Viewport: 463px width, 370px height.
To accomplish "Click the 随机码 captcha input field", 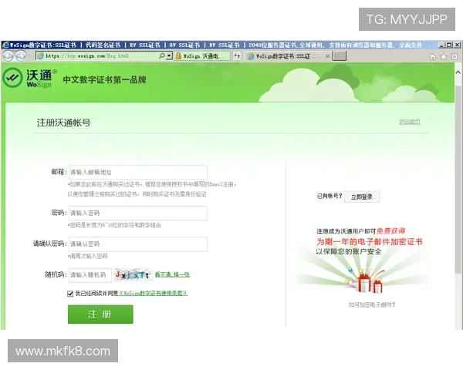I will (x=90, y=275).
